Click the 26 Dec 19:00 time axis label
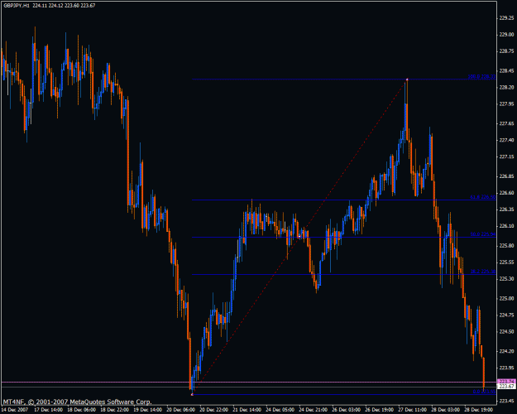The height and width of the screenshot is (414, 517). [380, 410]
